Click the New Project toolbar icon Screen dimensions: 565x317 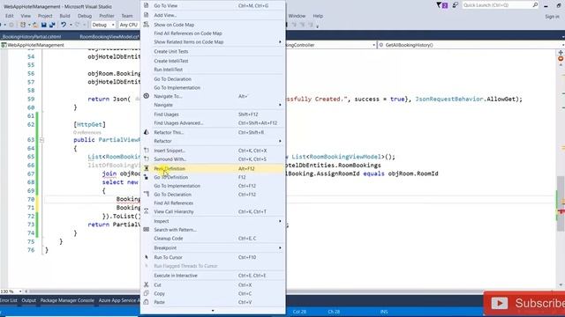pos(23,25)
